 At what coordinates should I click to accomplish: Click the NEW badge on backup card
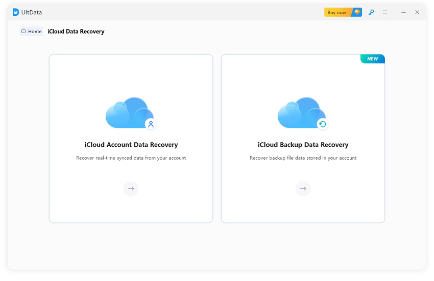click(373, 59)
